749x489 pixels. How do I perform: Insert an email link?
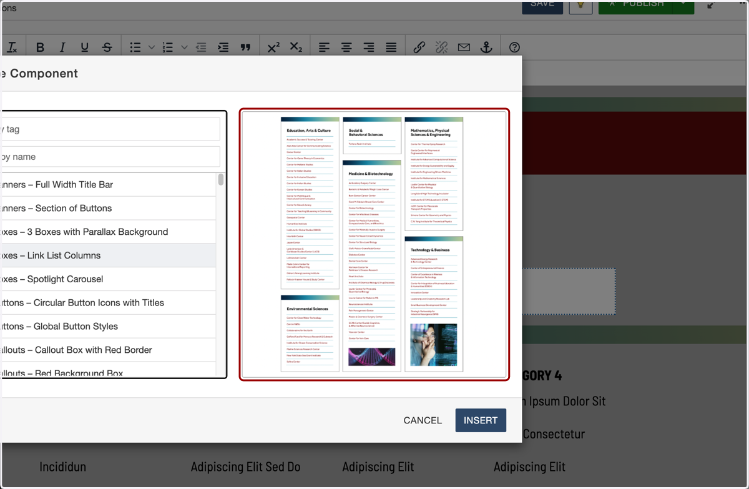click(464, 47)
